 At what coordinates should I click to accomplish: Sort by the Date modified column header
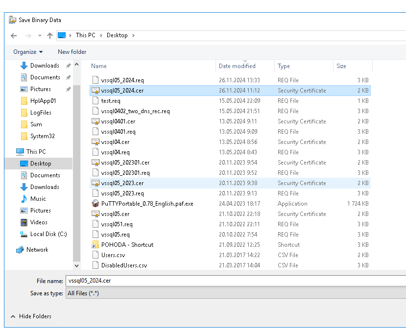[237, 66]
